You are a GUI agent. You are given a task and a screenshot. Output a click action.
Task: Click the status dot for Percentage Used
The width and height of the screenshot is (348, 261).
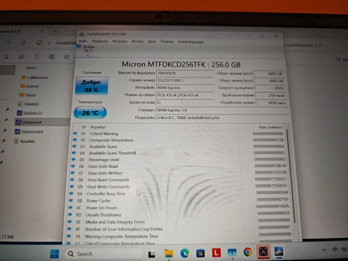click(73, 159)
